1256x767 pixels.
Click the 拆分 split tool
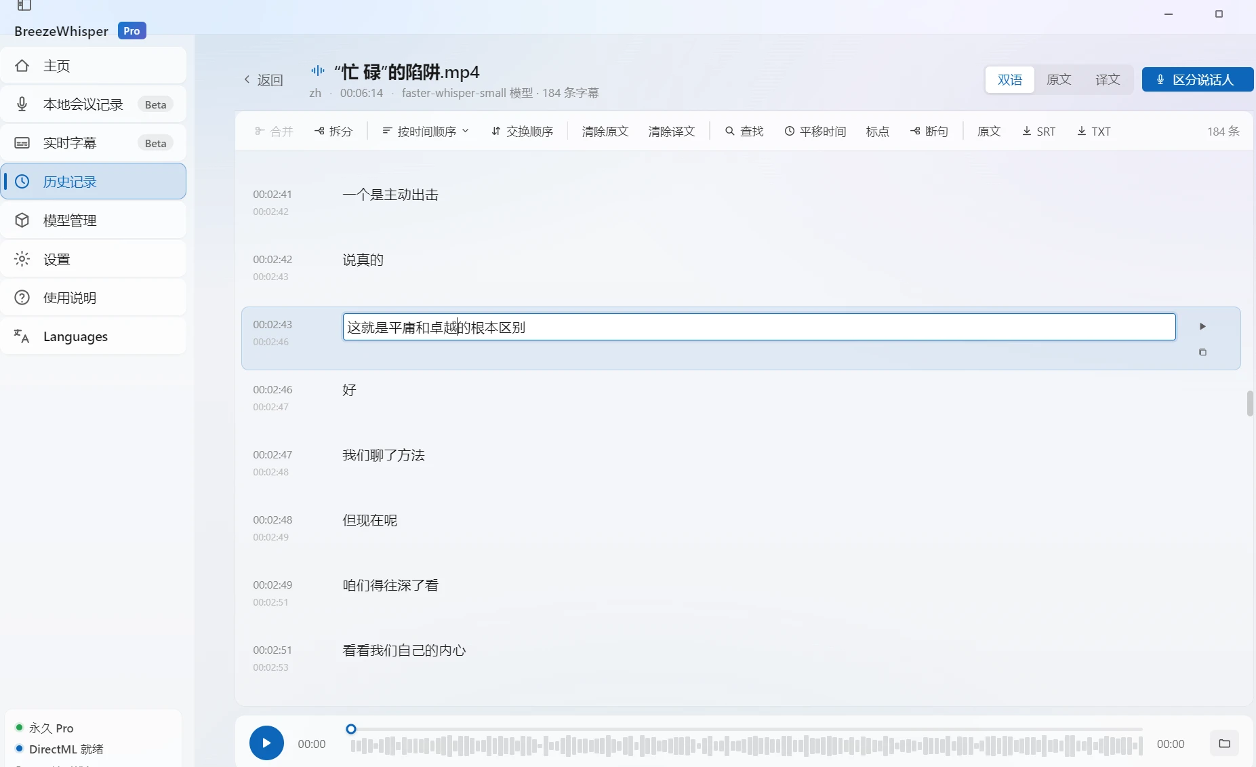[x=333, y=132]
